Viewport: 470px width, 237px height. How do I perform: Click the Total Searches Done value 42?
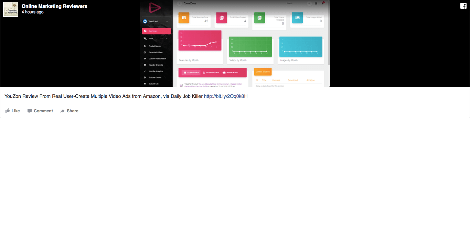tap(206, 21)
